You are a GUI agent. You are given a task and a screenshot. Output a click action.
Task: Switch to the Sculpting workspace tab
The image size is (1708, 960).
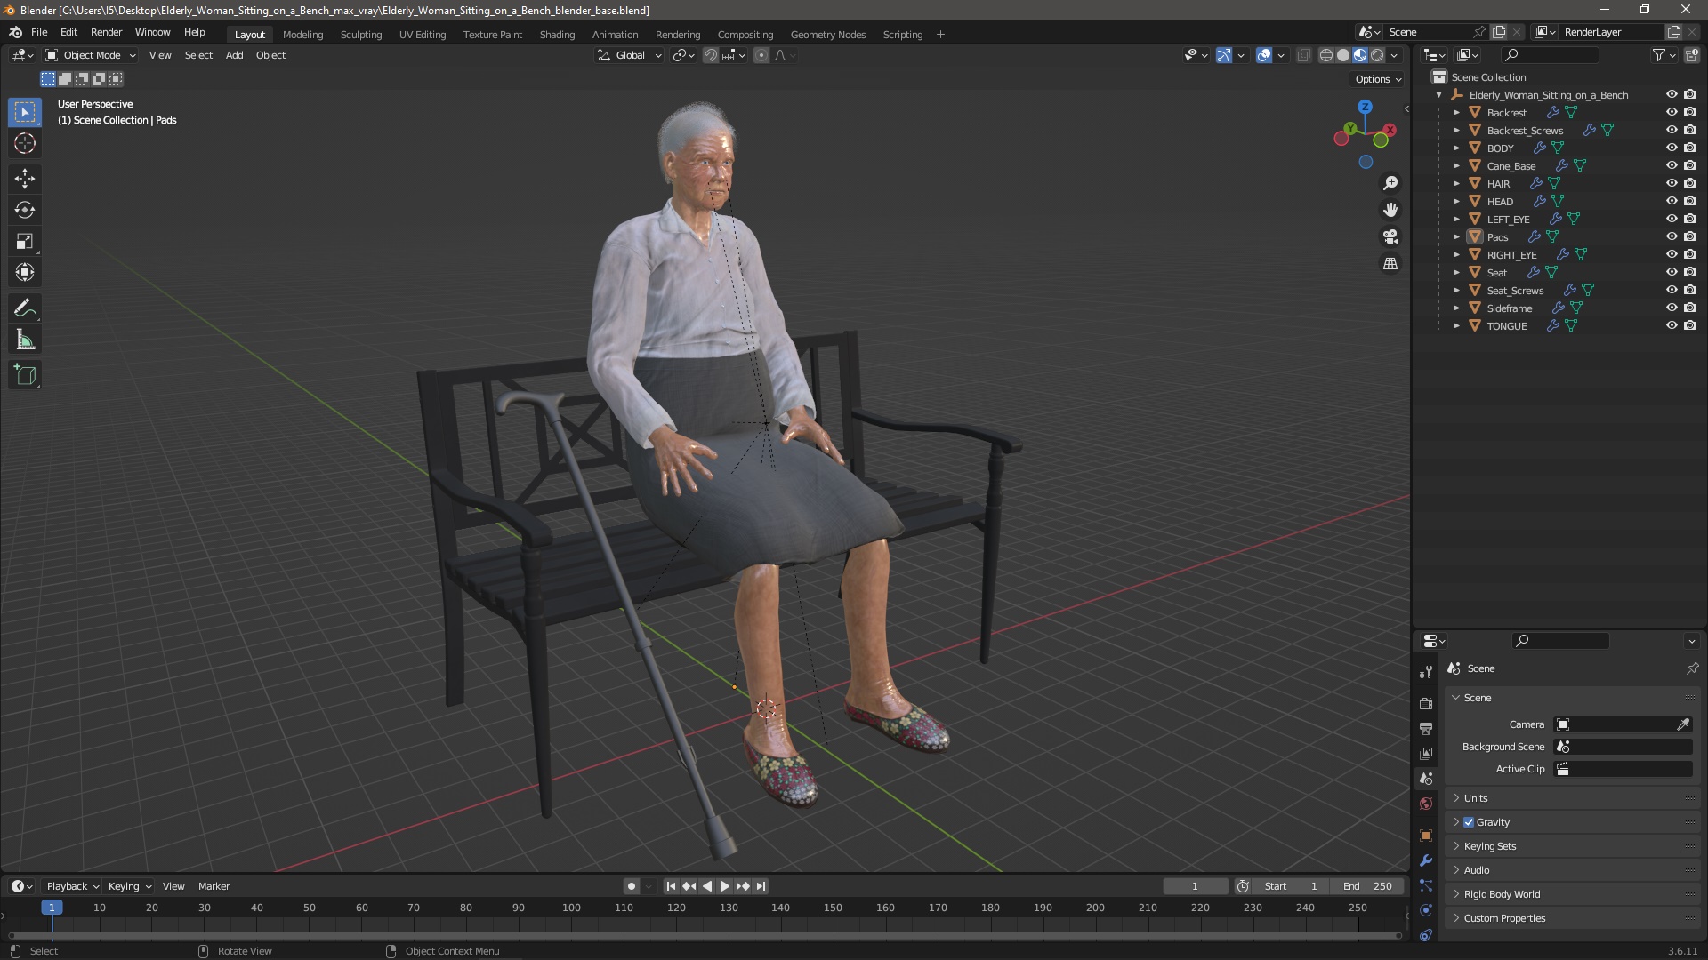360,35
